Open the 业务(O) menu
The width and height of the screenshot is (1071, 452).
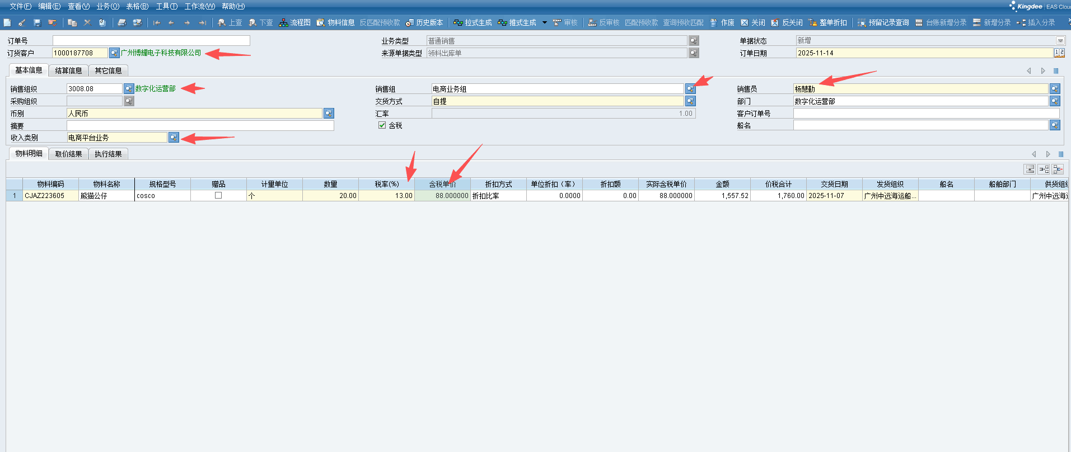[107, 6]
